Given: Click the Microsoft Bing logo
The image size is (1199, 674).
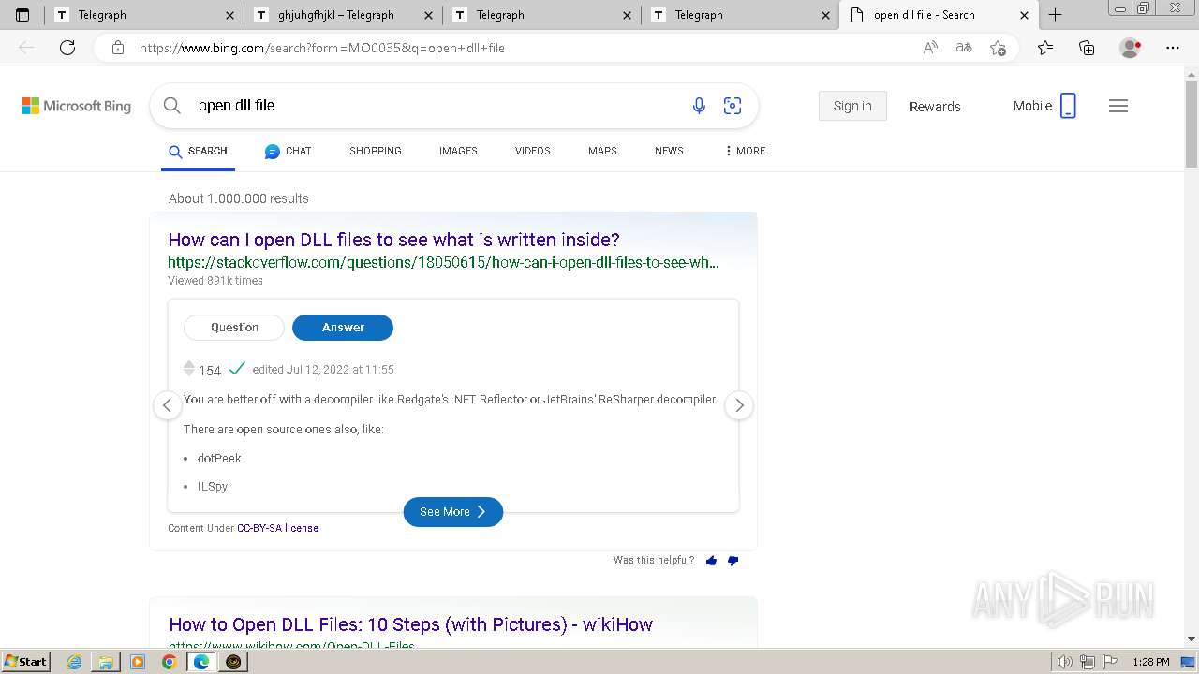Looking at the screenshot, I should coord(77,106).
